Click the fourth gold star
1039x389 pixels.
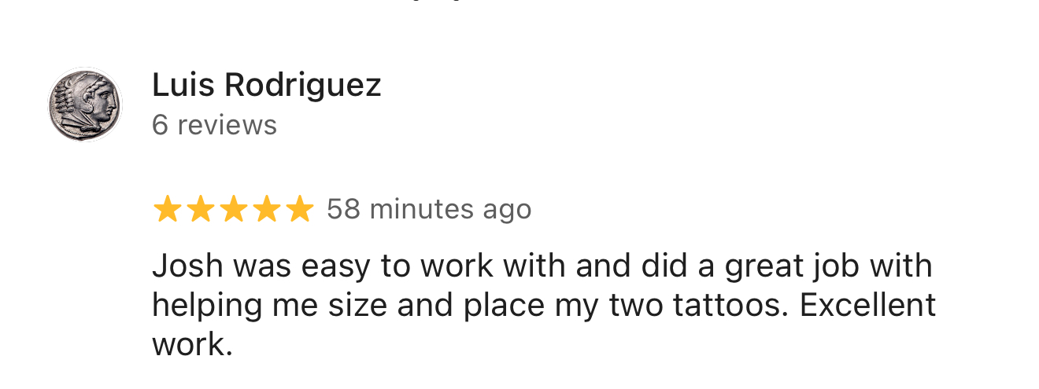click(x=266, y=210)
